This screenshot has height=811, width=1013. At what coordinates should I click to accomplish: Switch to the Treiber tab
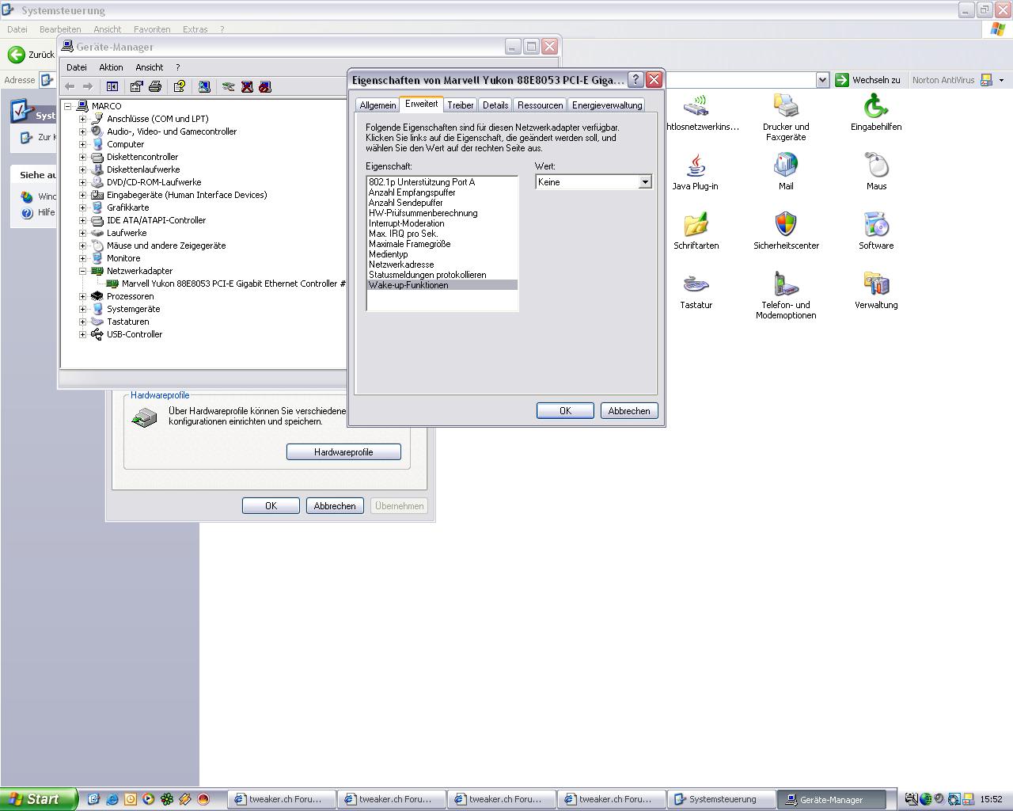click(x=460, y=105)
